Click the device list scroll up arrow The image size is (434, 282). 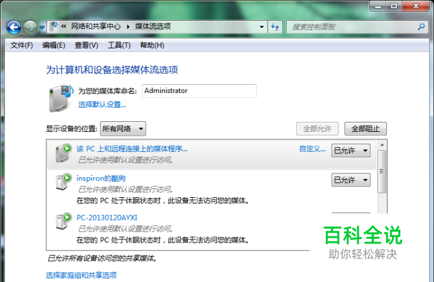[x=382, y=144]
